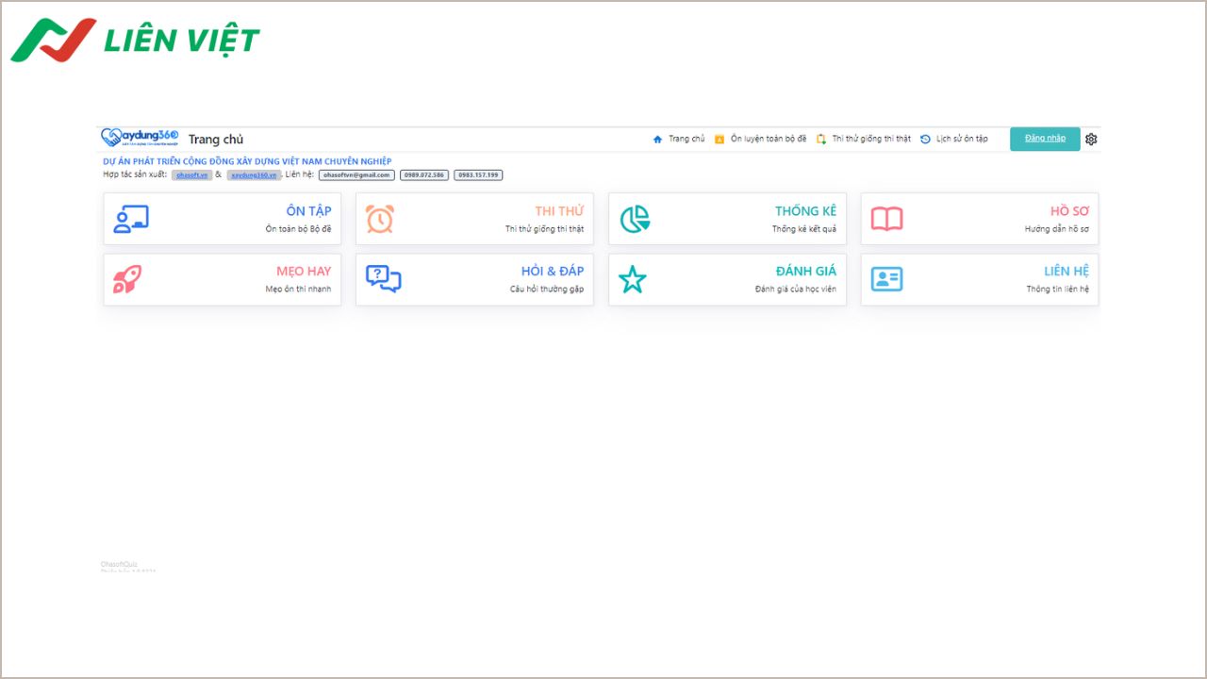
Task: Click the subtitle Ôn toàn bộ Bộ đề
Action: (298, 229)
